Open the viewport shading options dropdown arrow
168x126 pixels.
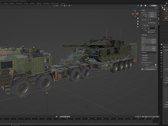pos(158,6)
